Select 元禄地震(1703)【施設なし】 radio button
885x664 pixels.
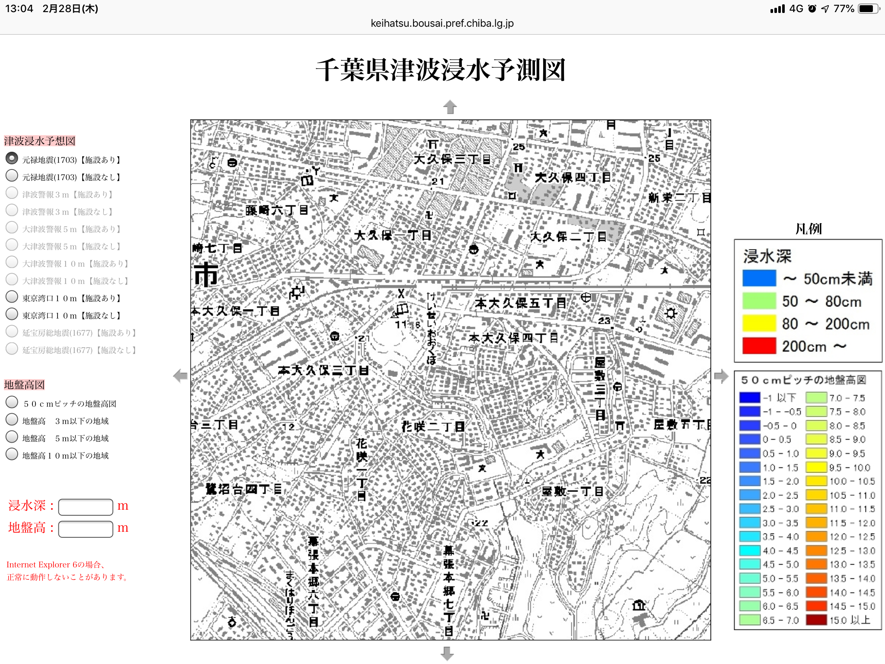tap(12, 176)
